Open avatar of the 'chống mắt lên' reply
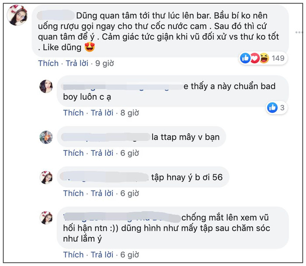This screenshot has height=266, width=306. (x=46, y=218)
